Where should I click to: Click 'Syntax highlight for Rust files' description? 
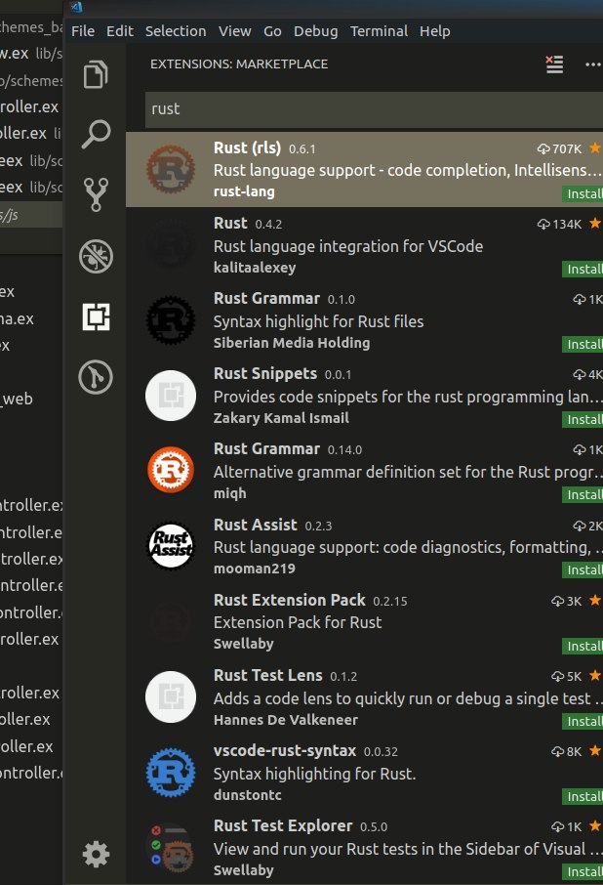[318, 321]
